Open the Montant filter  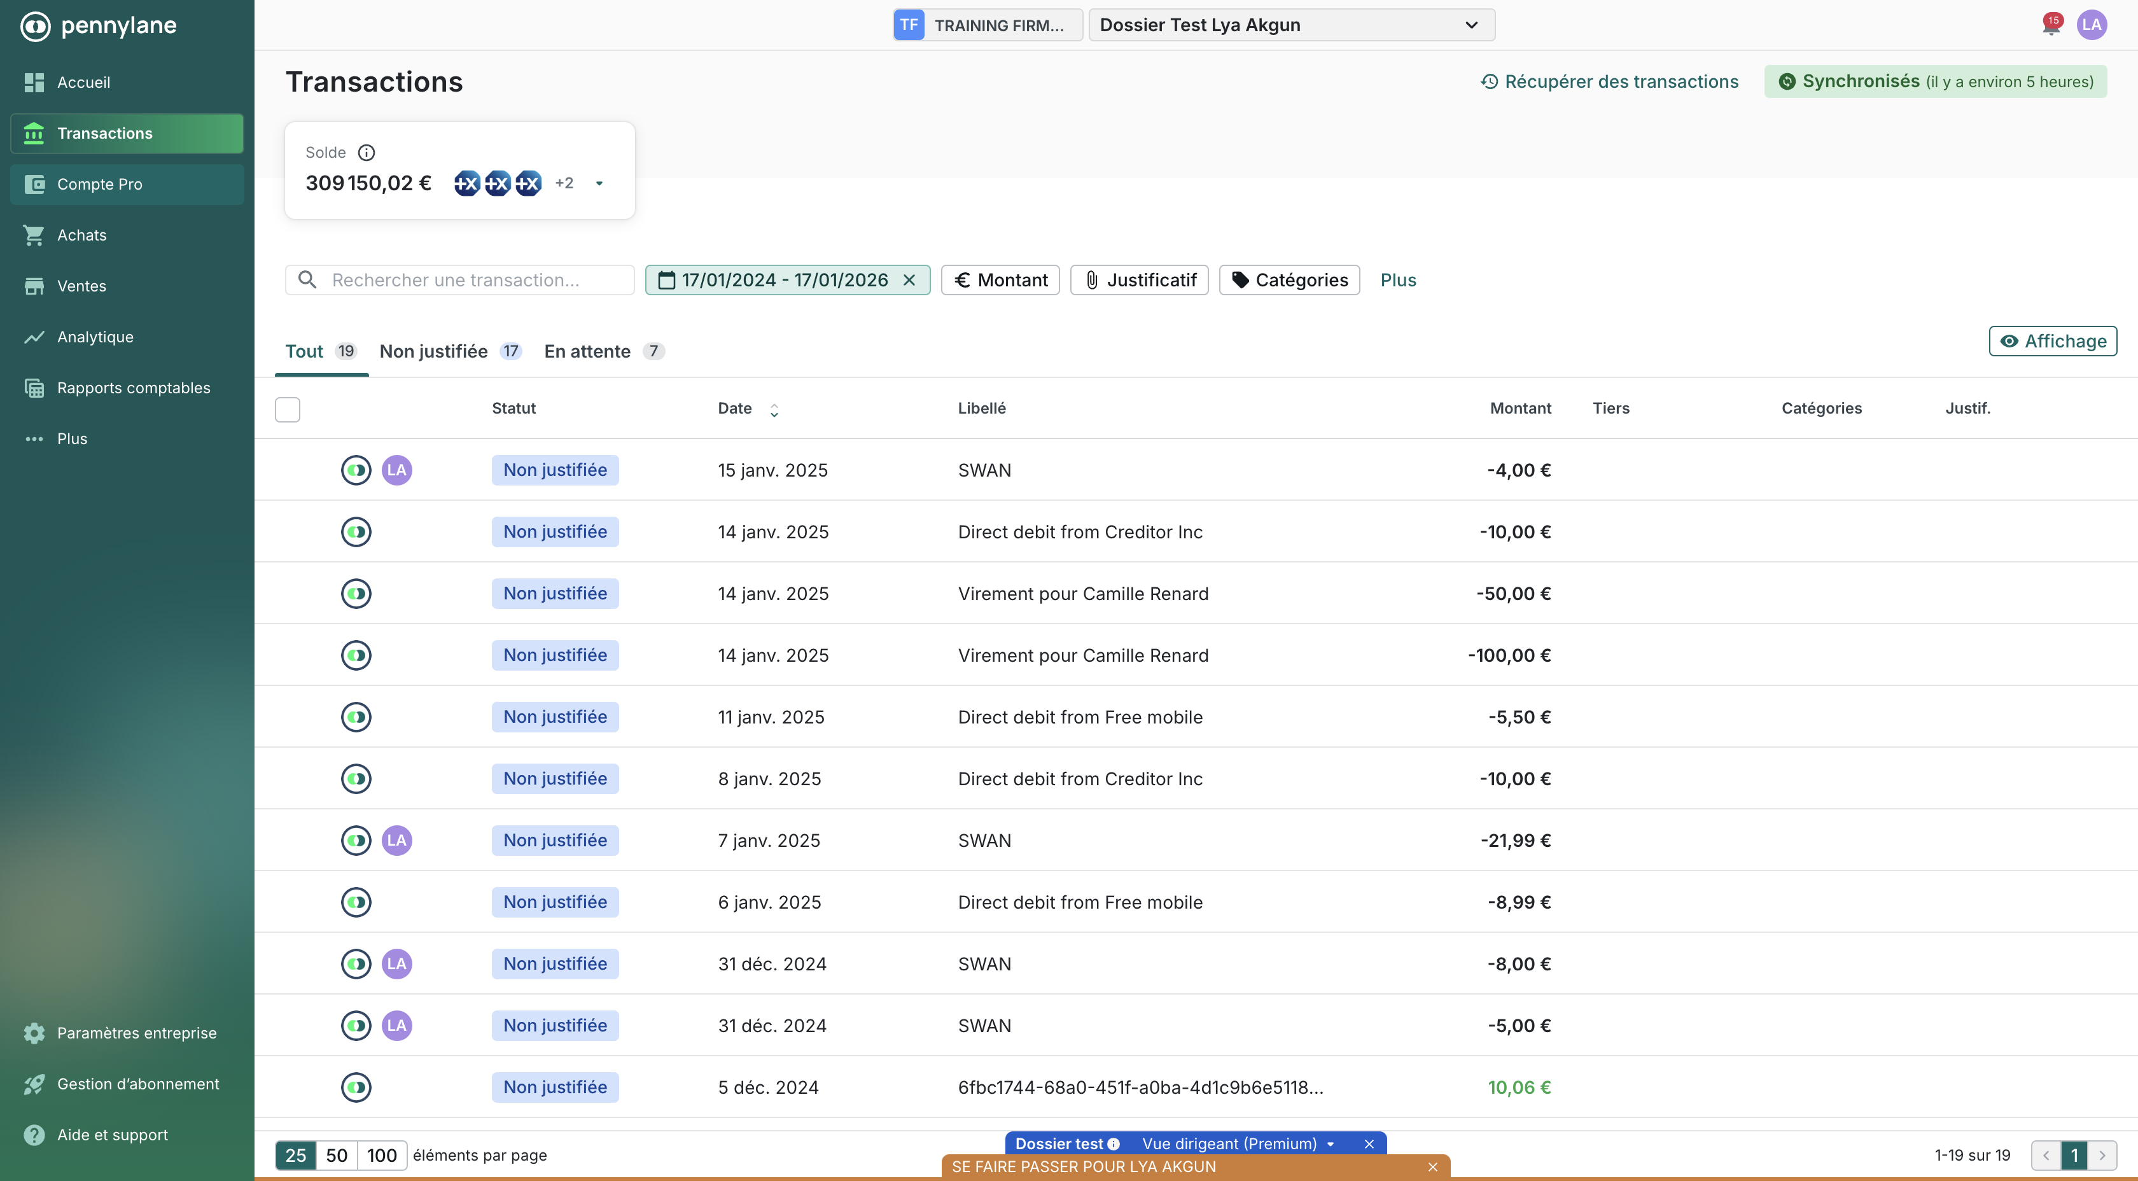pyautogui.click(x=1000, y=281)
